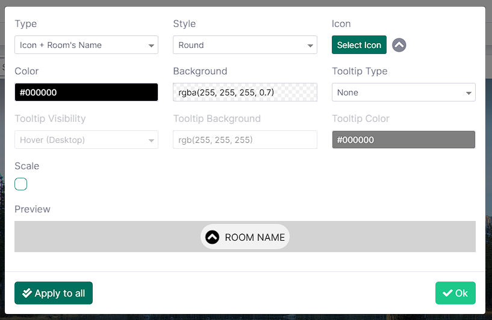This screenshot has height=320, width=492.
Task: Click the checkmark icon on the Ok button
Action: 447,293
